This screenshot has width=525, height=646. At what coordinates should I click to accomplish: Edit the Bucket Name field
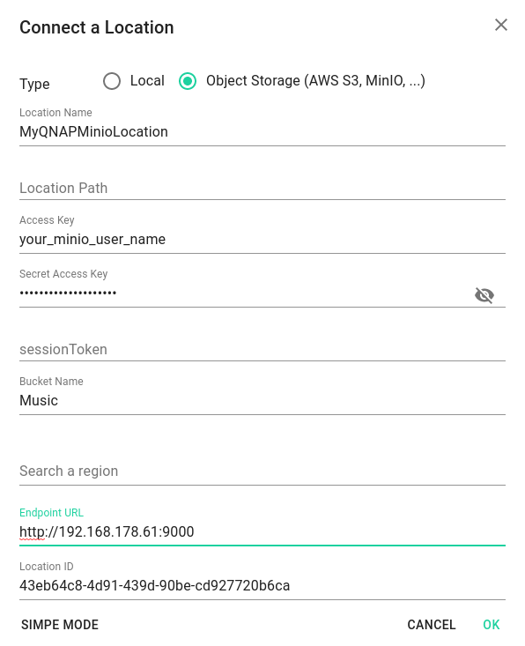tap(262, 401)
